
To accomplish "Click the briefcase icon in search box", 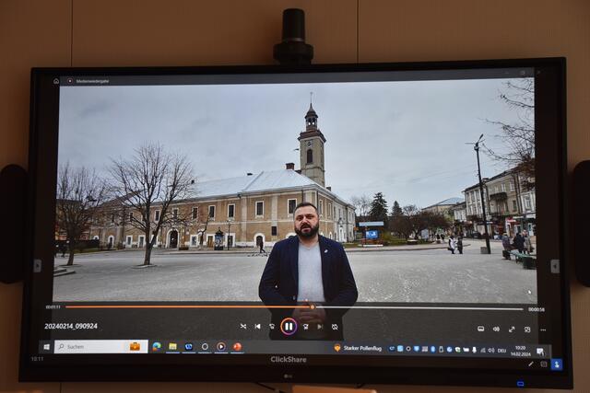I will click(135, 346).
